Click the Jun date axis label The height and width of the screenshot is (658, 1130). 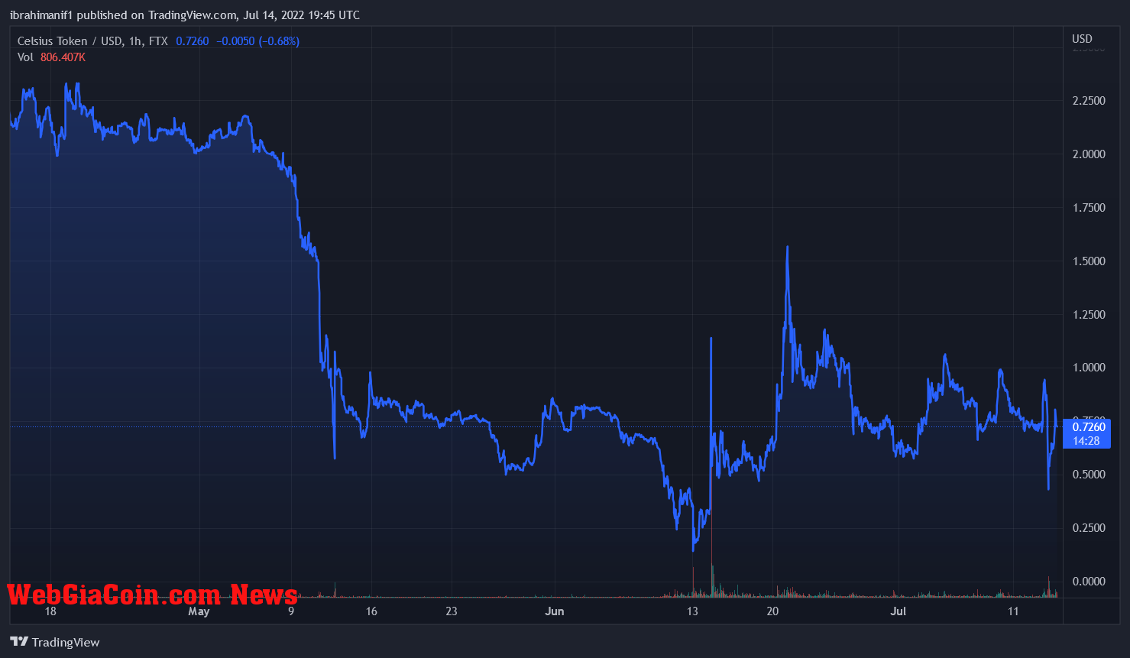point(555,611)
